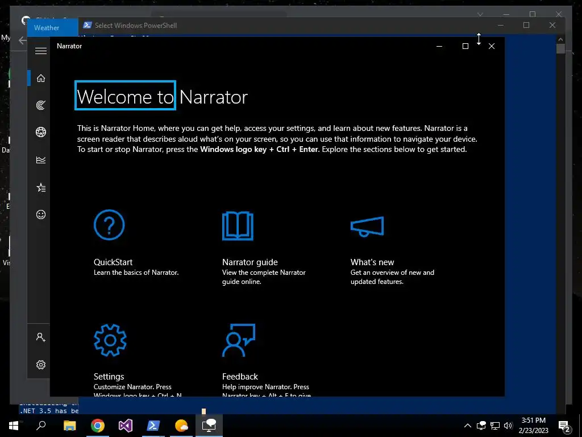
Task: Close the Narrator window
Action: pyautogui.click(x=492, y=46)
